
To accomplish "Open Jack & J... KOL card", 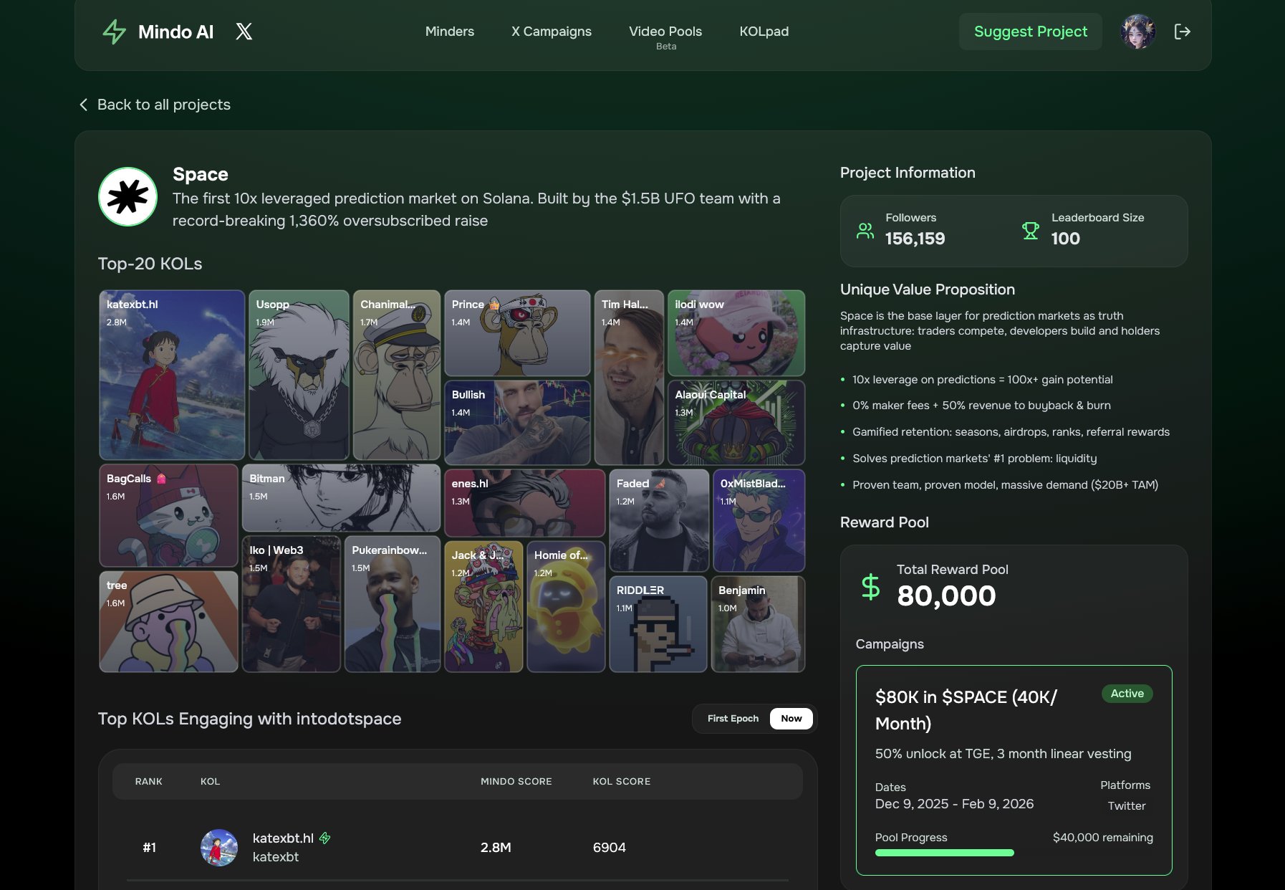I will (483, 607).
